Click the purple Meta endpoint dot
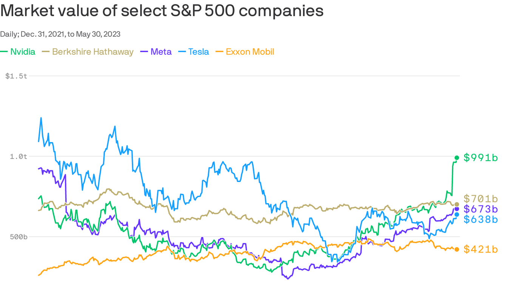Image resolution: width=516 pixels, height=290 pixels. coord(457,209)
